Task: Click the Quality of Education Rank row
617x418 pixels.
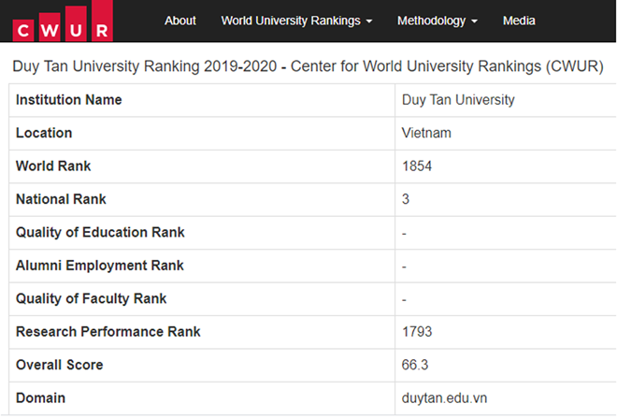Action: pyautogui.click(x=313, y=232)
